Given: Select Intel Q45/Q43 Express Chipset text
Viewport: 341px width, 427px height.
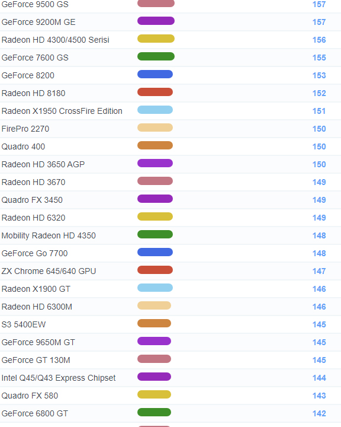Looking at the screenshot, I should point(59,378).
